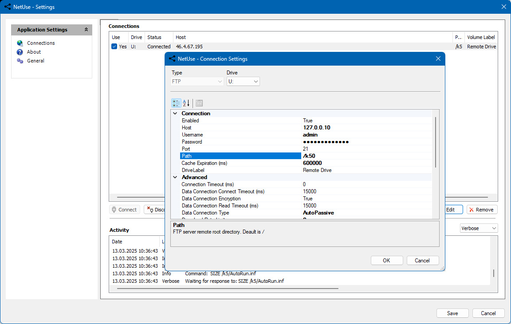Viewport: 511px width, 324px height.
Task: Open General via its gears icon
Action: pos(20,61)
